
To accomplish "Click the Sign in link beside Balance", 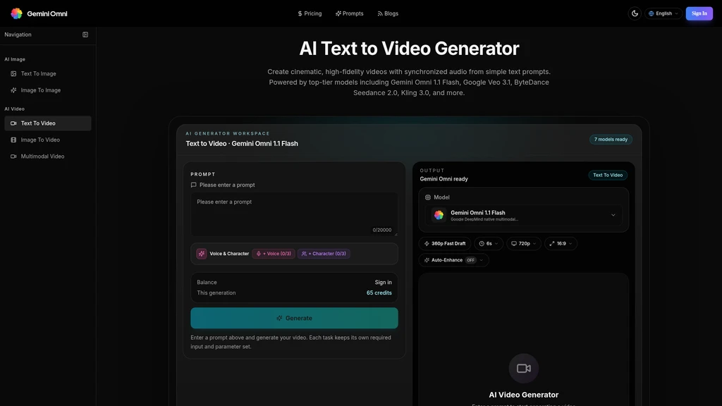I will point(383,282).
